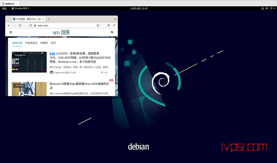Open a new Firefox tab
Viewport: 277px width, 163px height.
[x=49, y=19]
